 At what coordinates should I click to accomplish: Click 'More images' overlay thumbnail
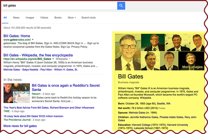click(191, 61)
